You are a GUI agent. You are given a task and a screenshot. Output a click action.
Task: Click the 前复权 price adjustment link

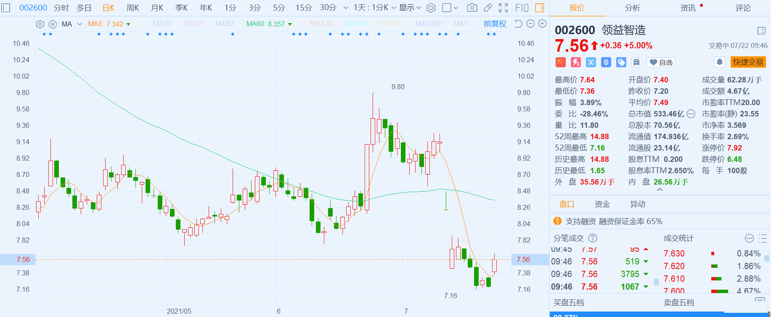click(x=495, y=24)
